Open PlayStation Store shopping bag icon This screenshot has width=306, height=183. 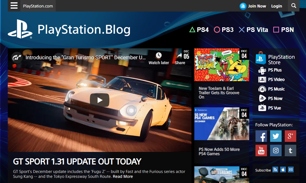pos(261,58)
